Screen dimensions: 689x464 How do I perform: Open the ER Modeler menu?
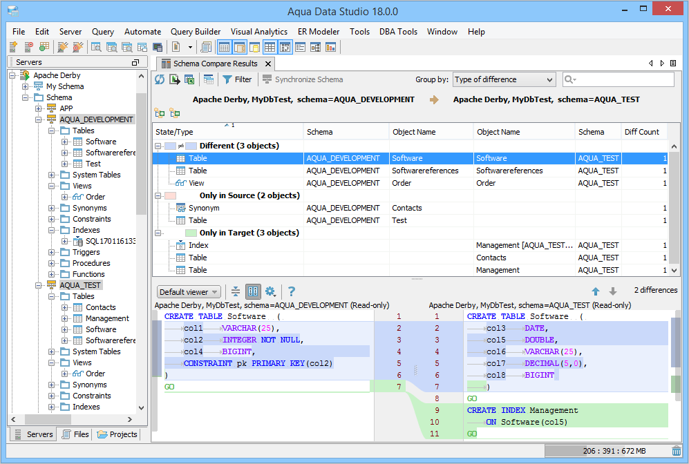tap(319, 32)
